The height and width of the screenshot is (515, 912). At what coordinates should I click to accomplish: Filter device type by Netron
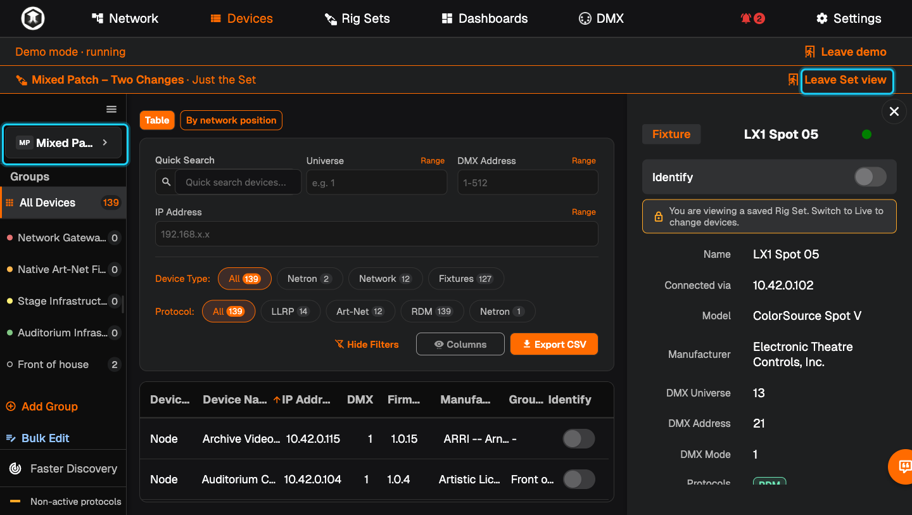pos(310,279)
